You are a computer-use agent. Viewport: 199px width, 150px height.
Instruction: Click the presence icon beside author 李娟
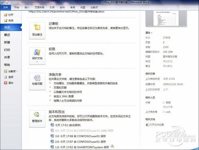point(164,103)
